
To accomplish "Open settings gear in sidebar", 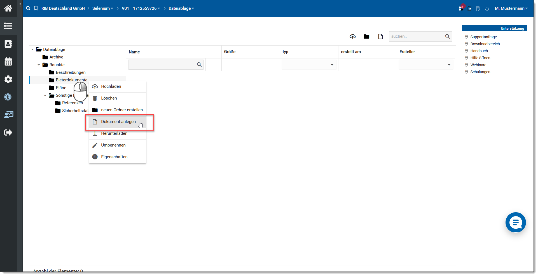I will click(8, 79).
